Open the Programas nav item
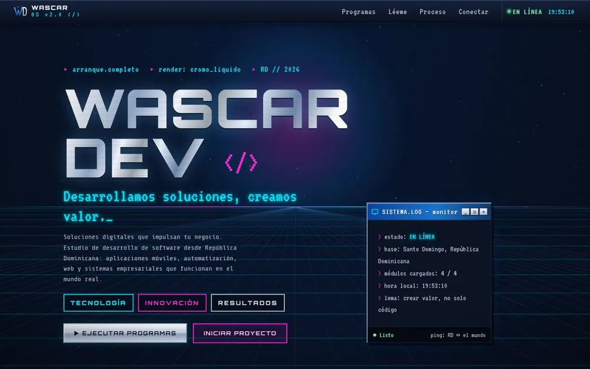 tap(358, 12)
